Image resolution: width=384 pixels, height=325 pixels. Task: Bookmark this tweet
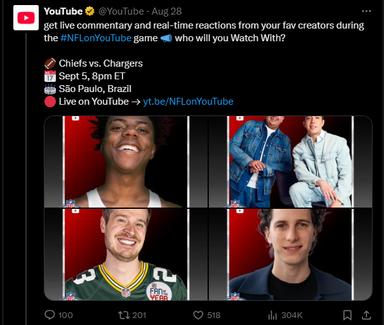[347, 315]
